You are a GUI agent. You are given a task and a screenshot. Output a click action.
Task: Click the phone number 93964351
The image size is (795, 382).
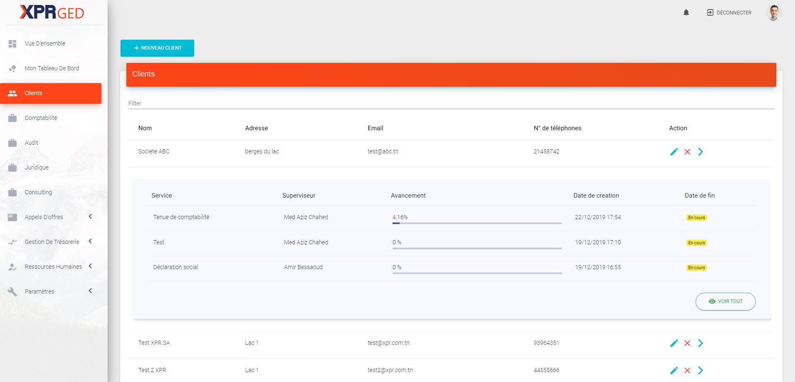[x=546, y=343]
